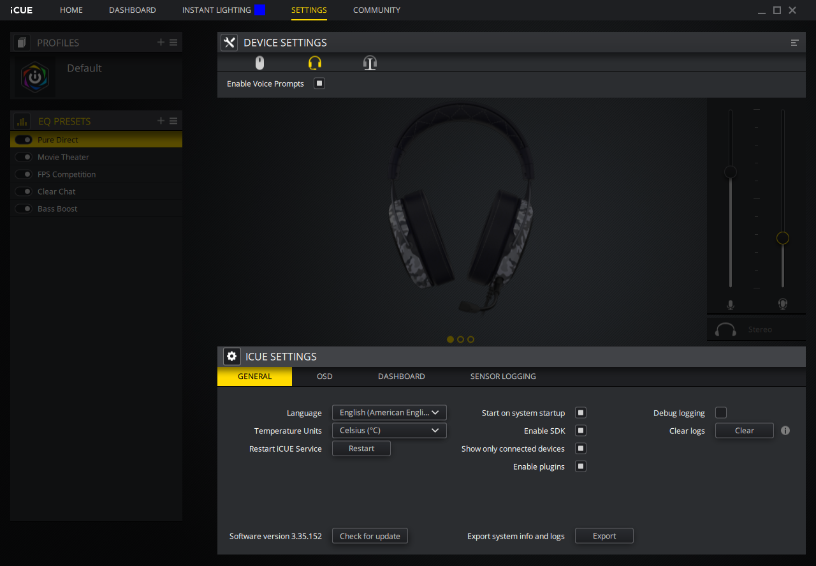Toggle Enable plugins checkbox
Viewport: 816px width, 566px height.
click(x=581, y=466)
